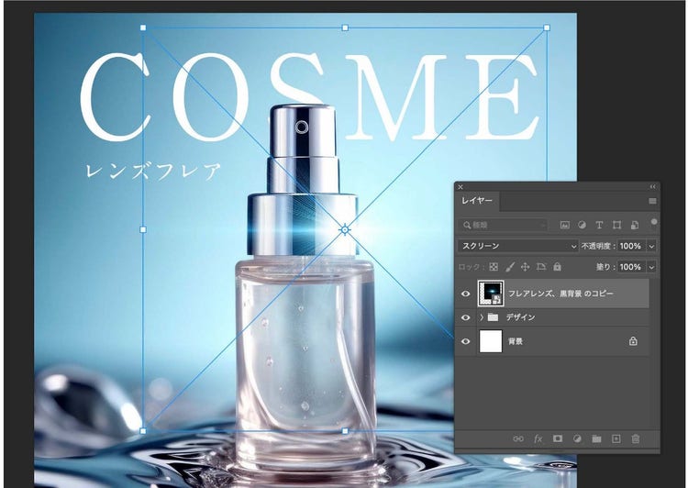Viewport: 688px width, 488px height.
Task: Click the new group folder icon
Action: pyautogui.click(x=596, y=439)
